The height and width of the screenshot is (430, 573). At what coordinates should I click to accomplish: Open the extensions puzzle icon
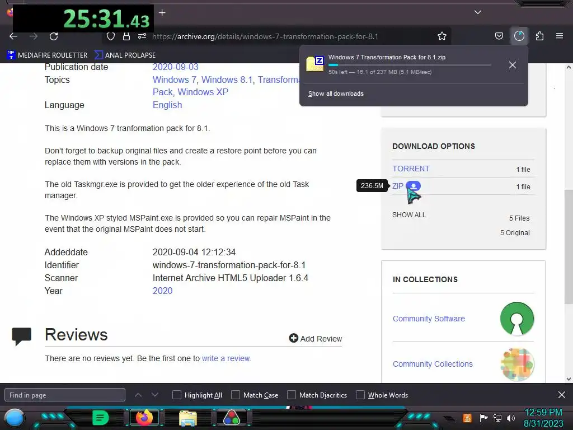[539, 36]
